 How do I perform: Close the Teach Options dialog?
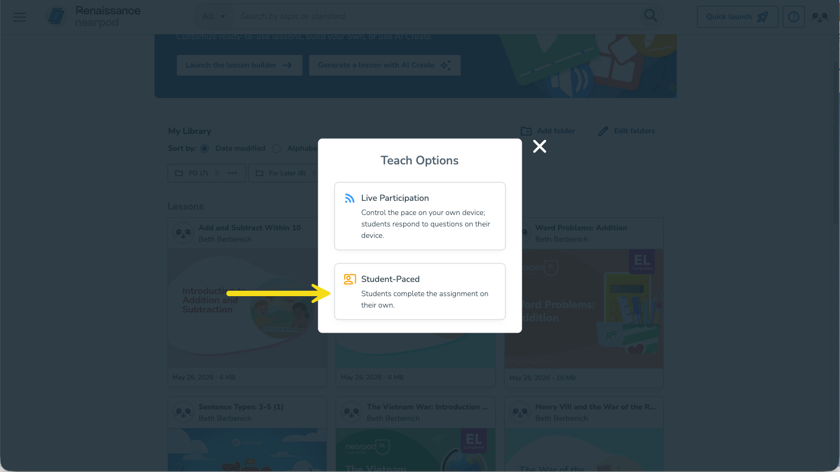click(540, 146)
